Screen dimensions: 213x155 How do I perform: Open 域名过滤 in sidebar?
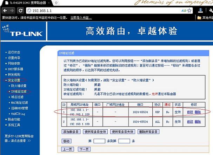coord(17,97)
